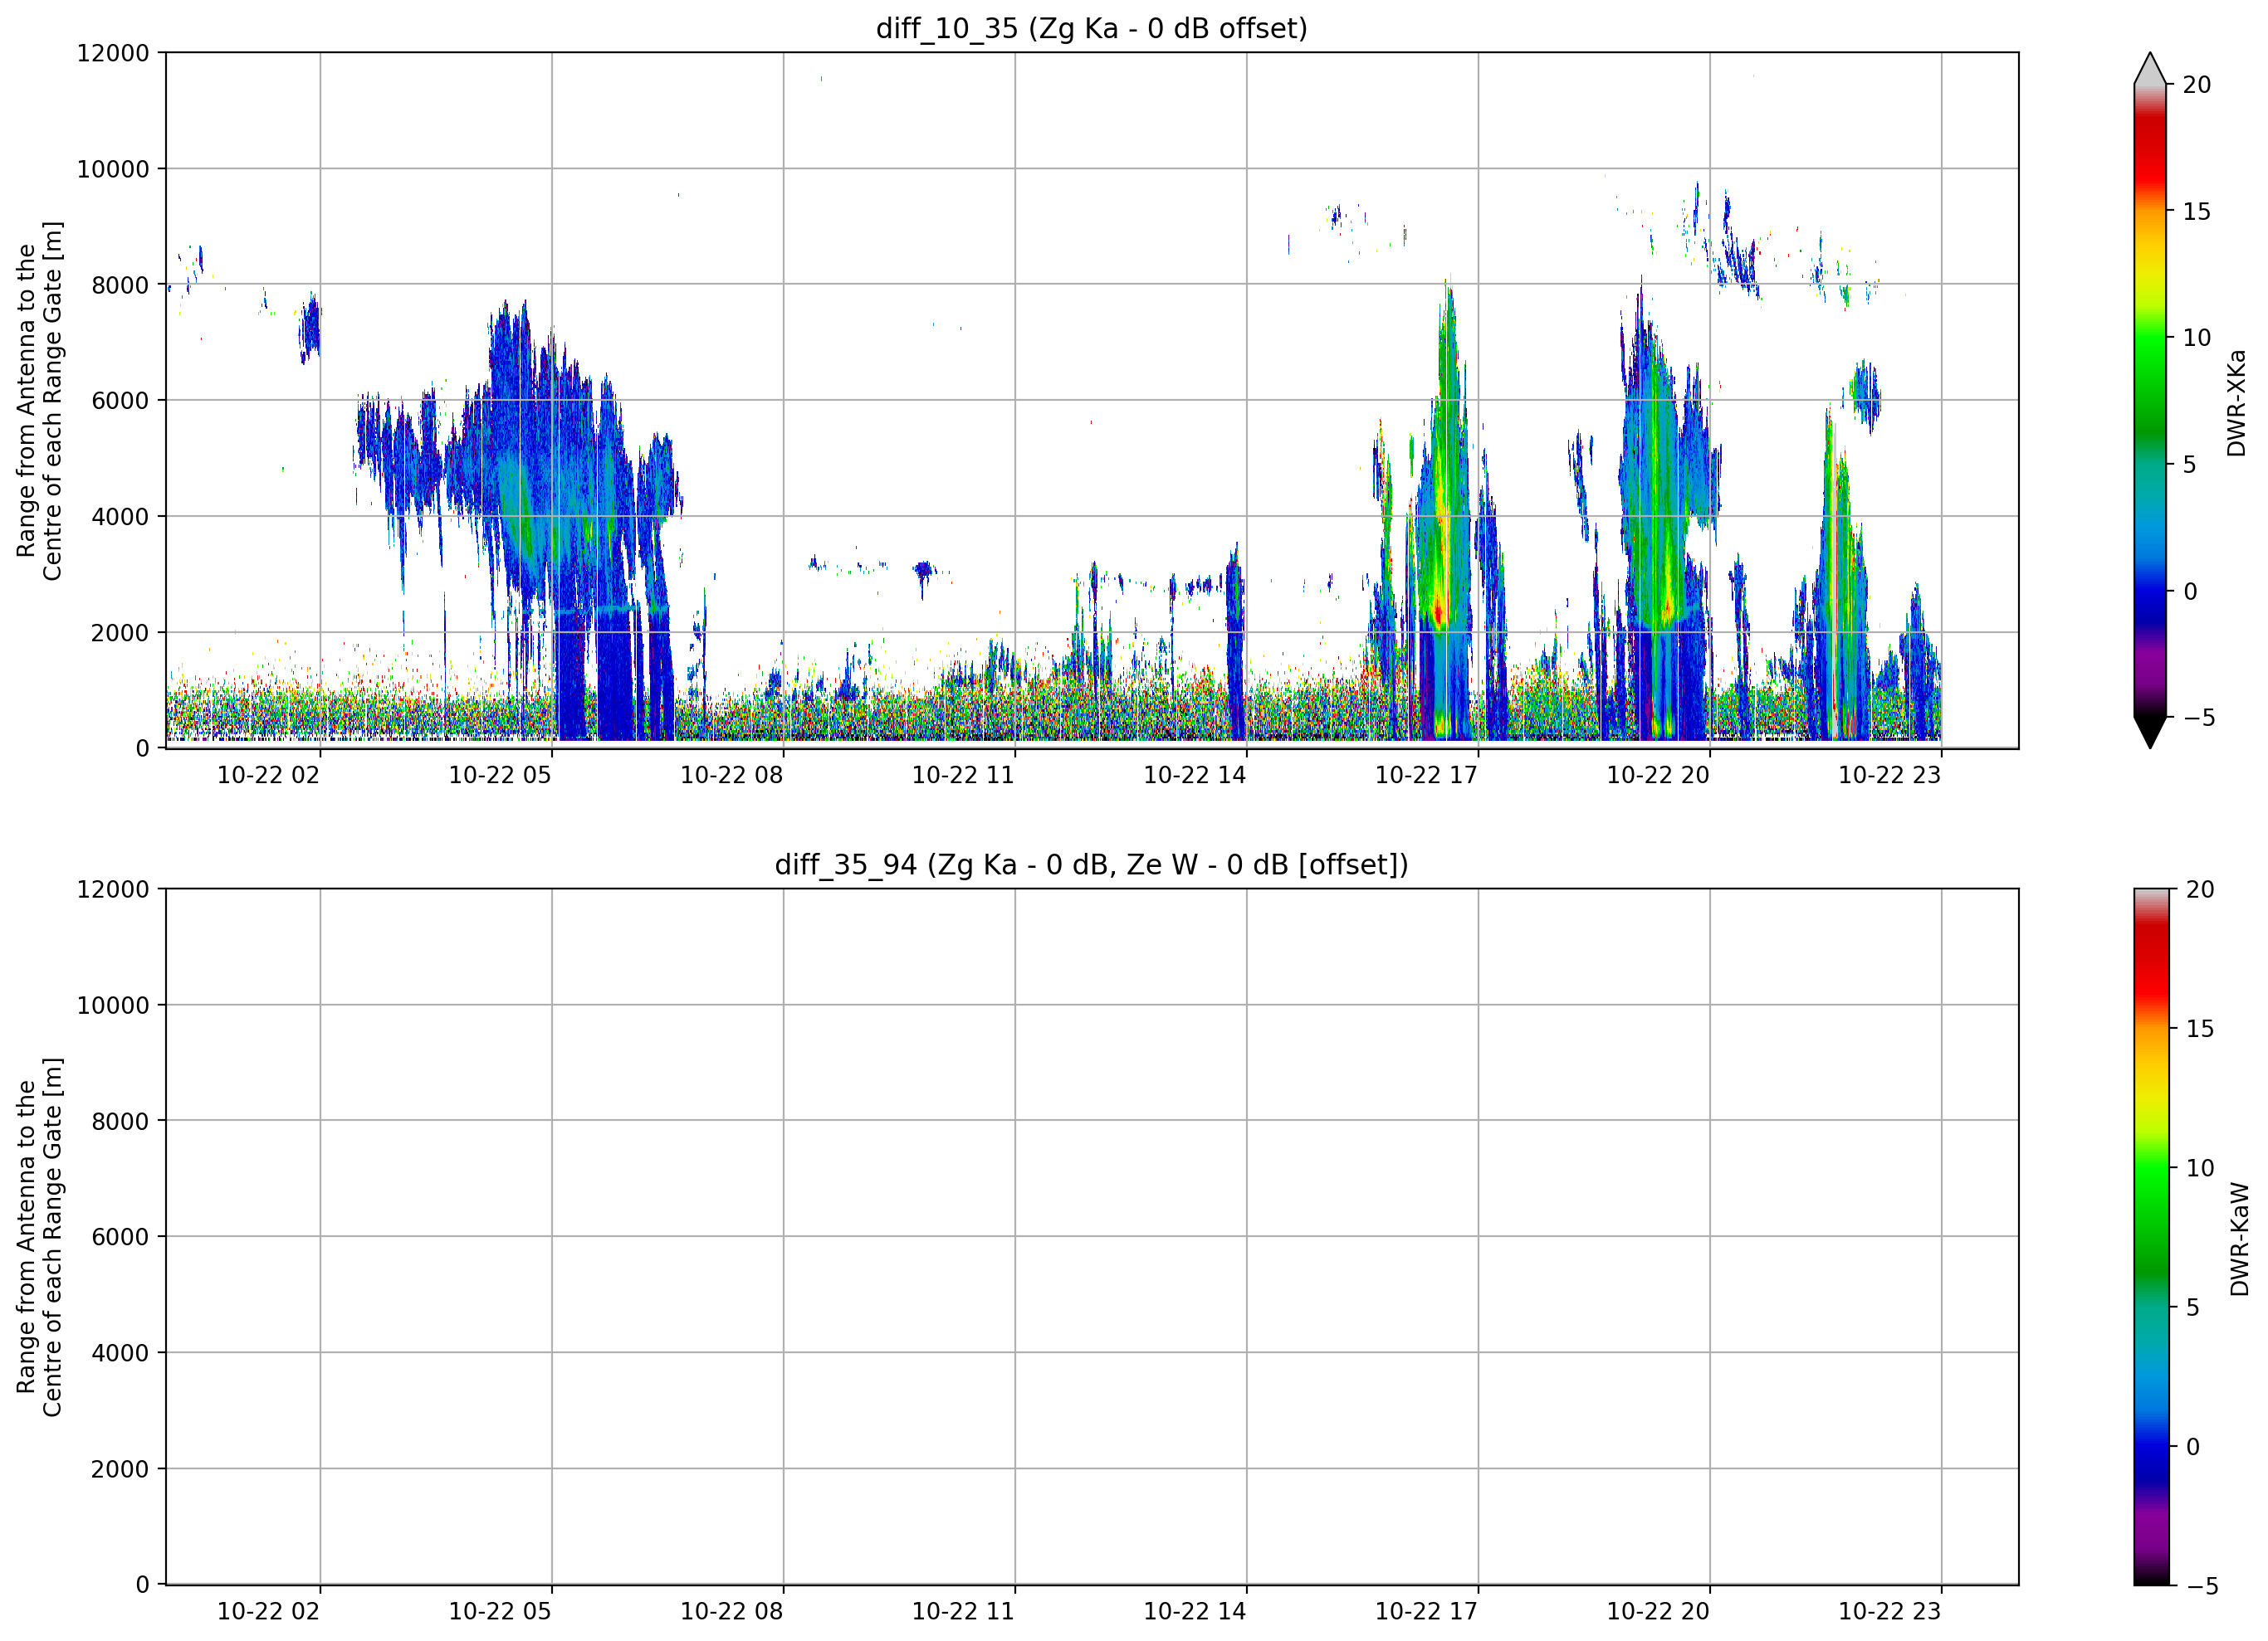Click the '6000' y-tick of the top plot
The width and height of the screenshot is (2268, 1641).
120,402
